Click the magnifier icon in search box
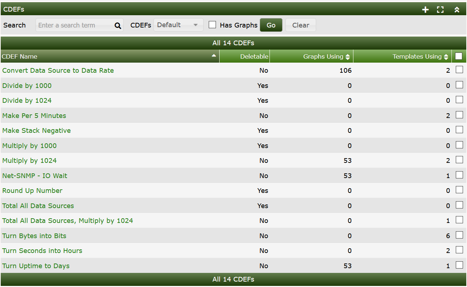Viewport: 467px width, 287px height. click(x=118, y=25)
